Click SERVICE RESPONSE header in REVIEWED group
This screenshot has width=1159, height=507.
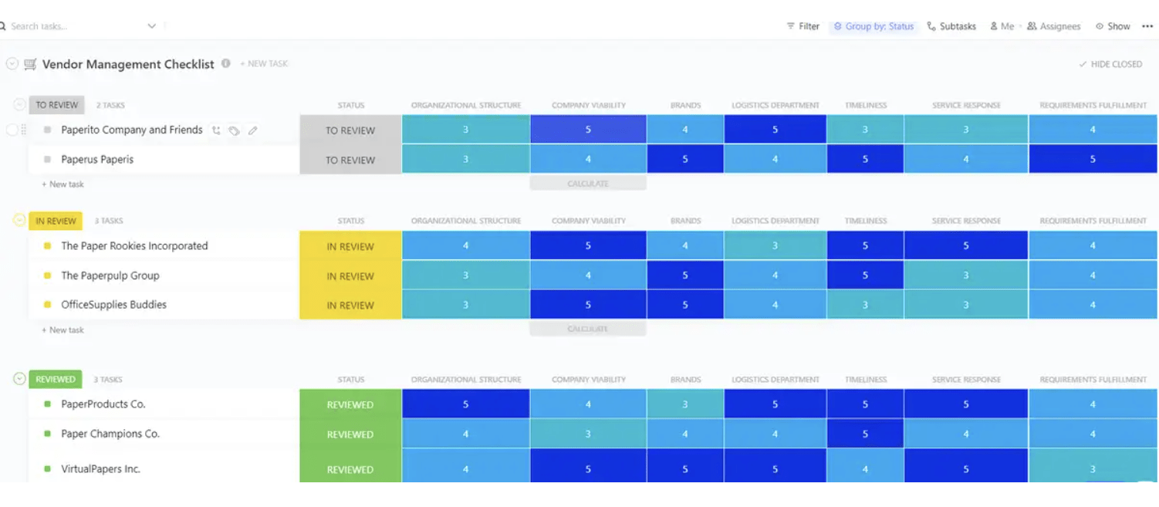coord(966,380)
